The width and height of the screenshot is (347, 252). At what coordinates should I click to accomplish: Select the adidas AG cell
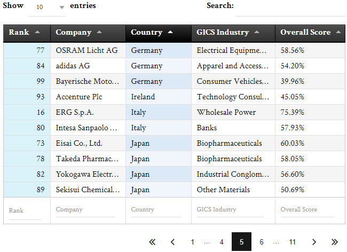point(88,66)
